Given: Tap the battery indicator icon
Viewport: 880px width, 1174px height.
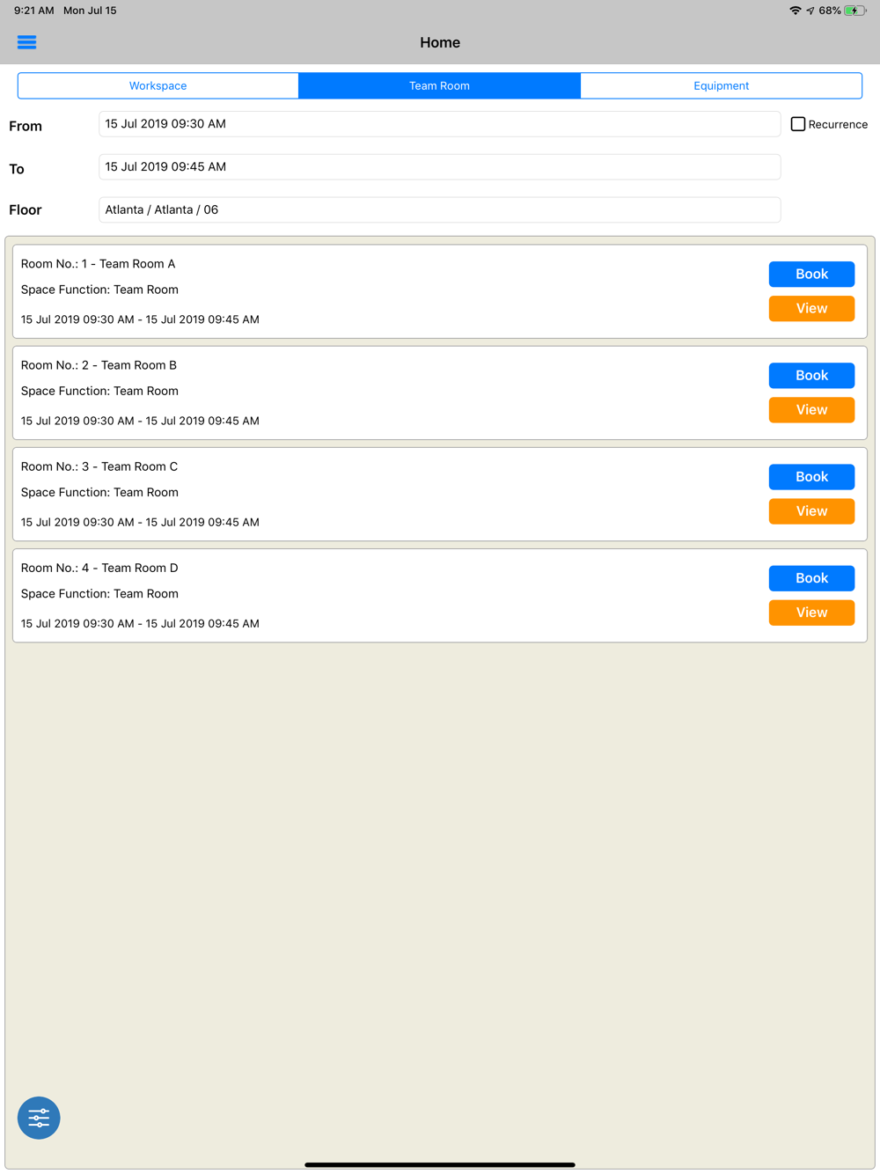Looking at the screenshot, I should coord(854,11).
